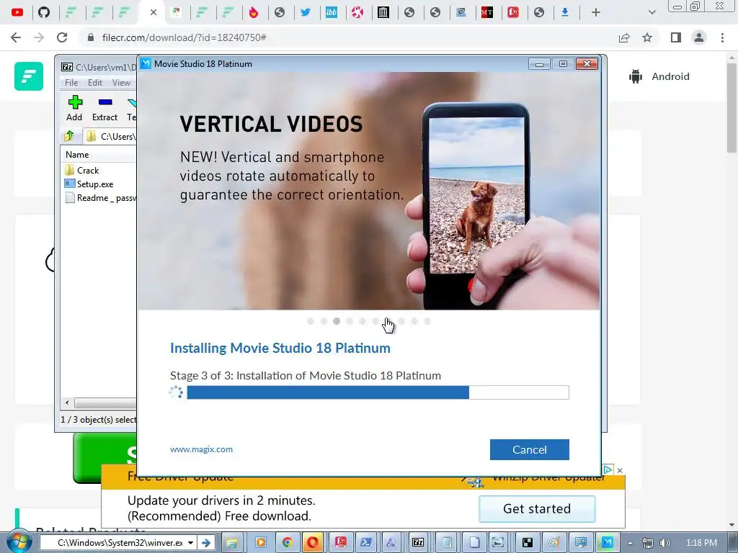
Task: Open the Chrome three-dot menu
Action: pyautogui.click(x=722, y=37)
